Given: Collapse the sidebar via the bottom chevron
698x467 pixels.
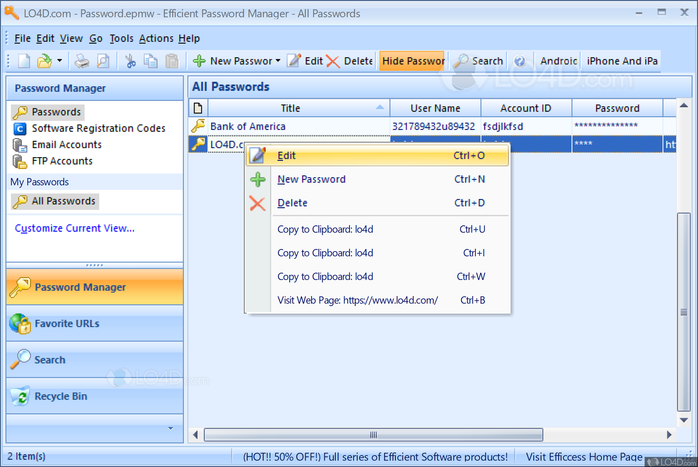Looking at the screenshot, I should click(x=170, y=429).
